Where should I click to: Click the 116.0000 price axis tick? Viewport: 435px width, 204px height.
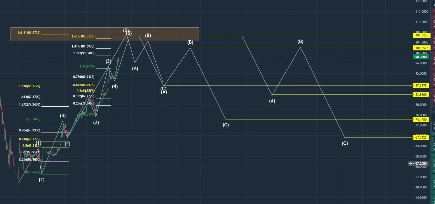coord(422,12)
